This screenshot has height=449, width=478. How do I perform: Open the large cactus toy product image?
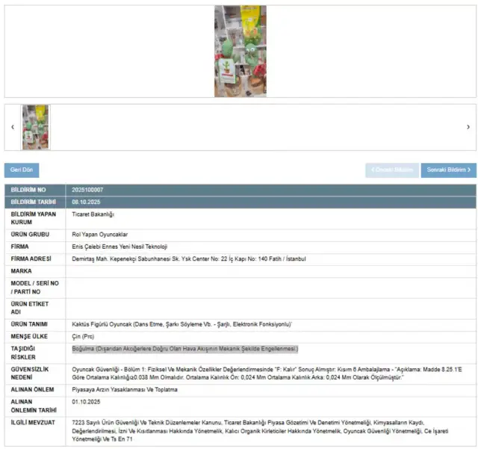[x=240, y=51]
